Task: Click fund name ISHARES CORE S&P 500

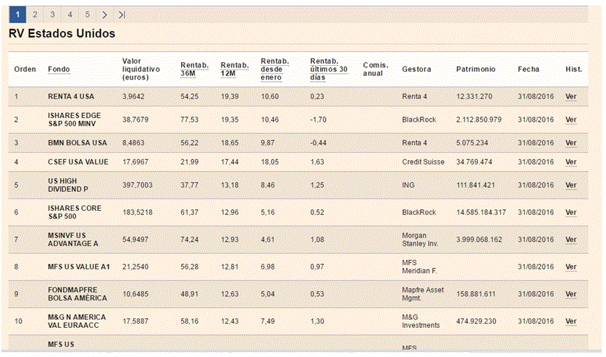Action: [75, 212]
